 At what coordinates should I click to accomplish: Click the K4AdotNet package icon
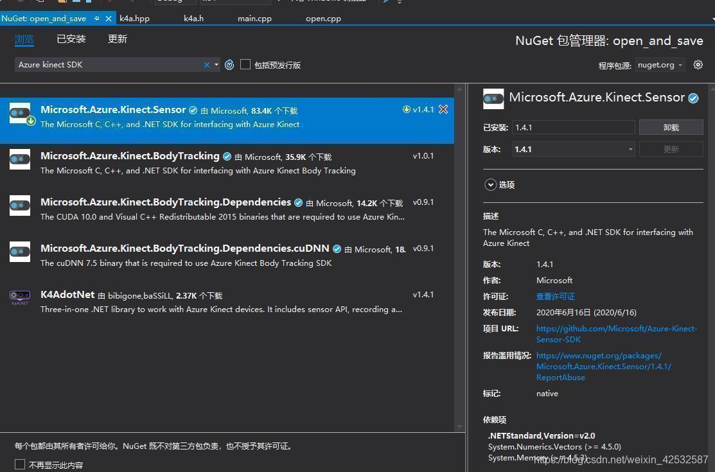tap(20, 297)
